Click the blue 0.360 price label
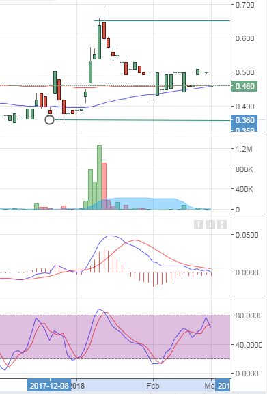This screenshot has height=394, width=267. click(244, 120)
